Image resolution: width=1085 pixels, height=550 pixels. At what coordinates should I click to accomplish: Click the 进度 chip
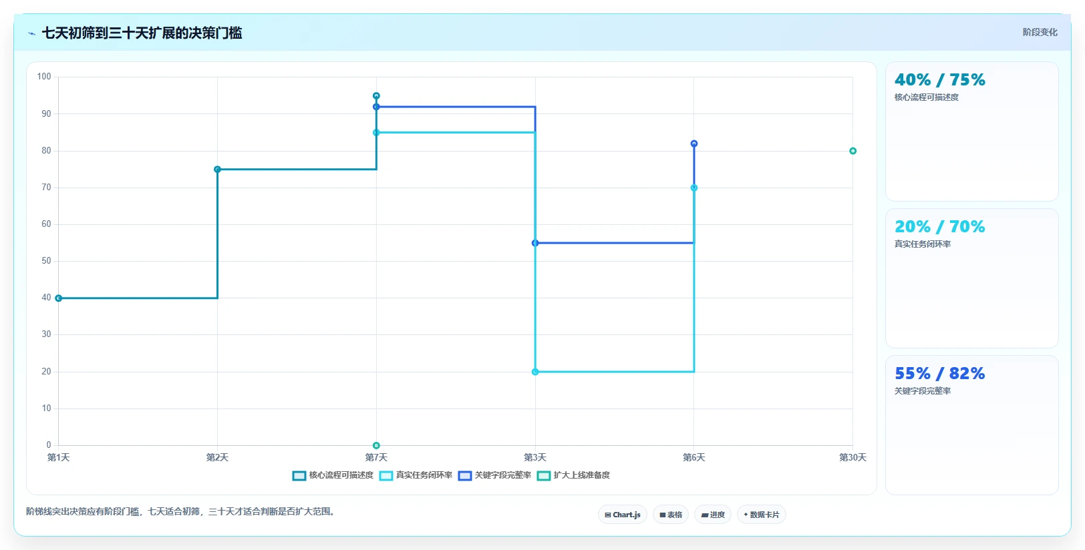click(713, 515)
